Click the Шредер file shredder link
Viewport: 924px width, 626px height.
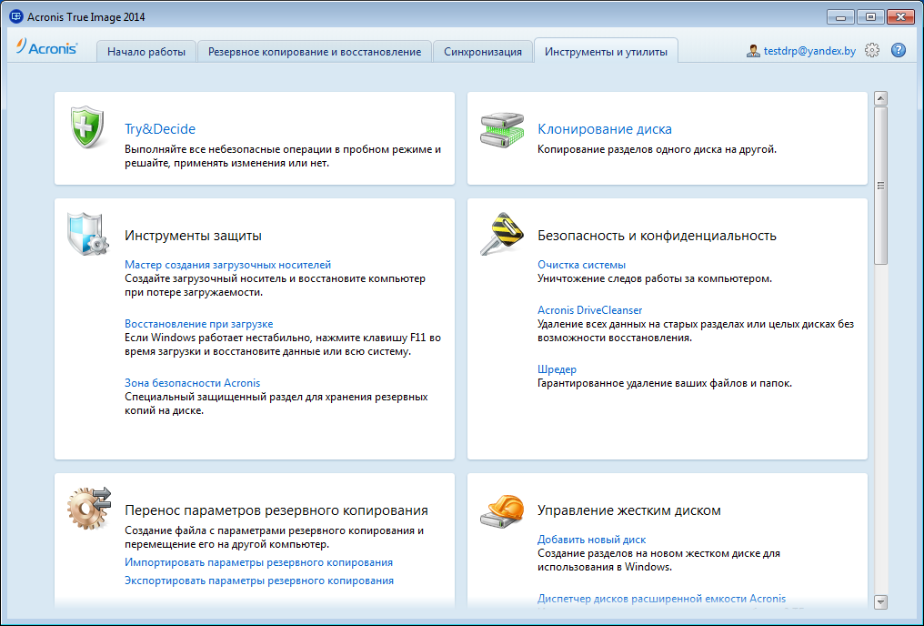click(x=557, y=369)
